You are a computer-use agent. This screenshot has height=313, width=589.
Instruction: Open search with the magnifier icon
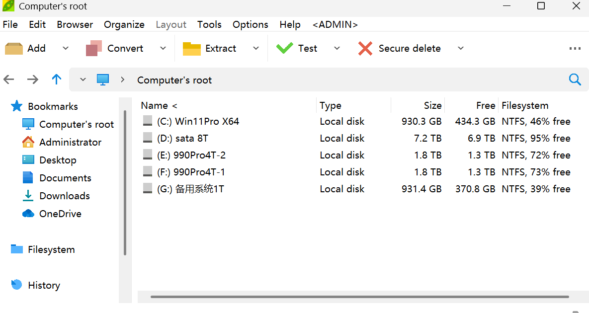575,79
